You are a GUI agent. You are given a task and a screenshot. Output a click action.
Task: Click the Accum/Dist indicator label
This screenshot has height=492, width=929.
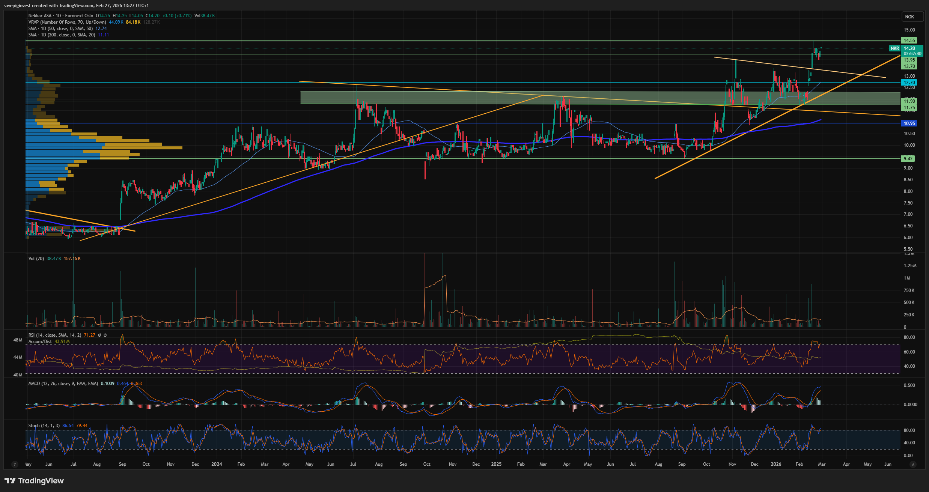tap(40, 342)
